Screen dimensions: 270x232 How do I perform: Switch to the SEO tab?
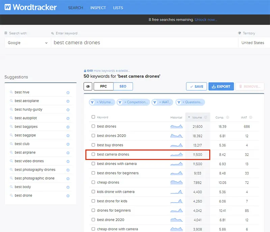(123, 87)
